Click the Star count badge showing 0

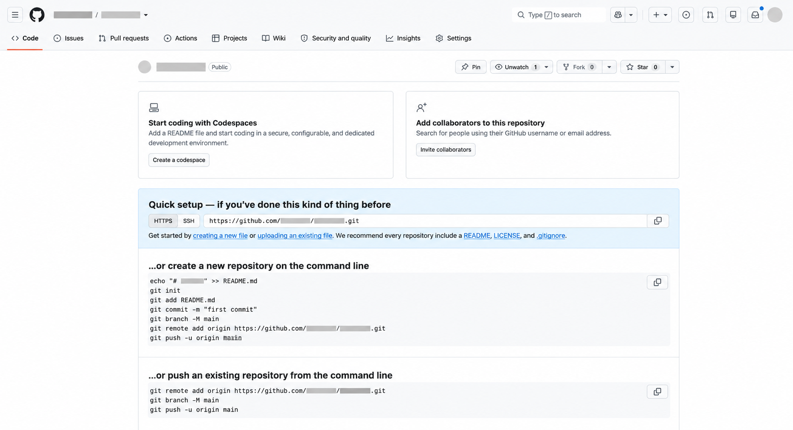tap(656, 67)
